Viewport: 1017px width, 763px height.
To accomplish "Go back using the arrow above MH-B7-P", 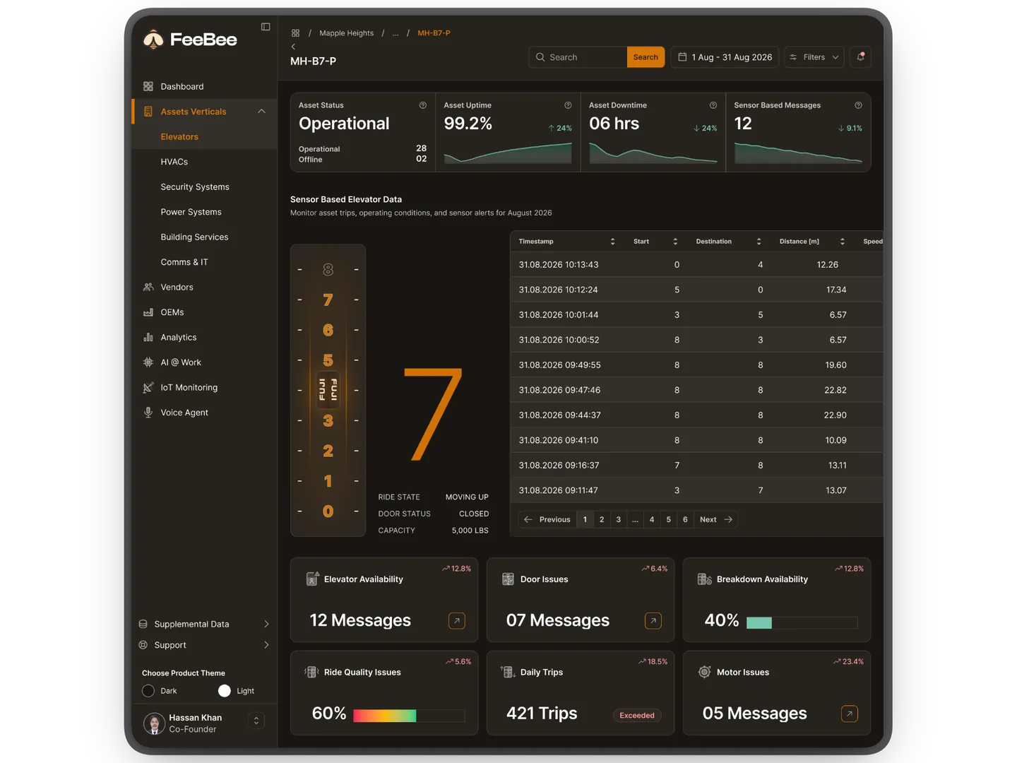I will [x=293, y=47].
